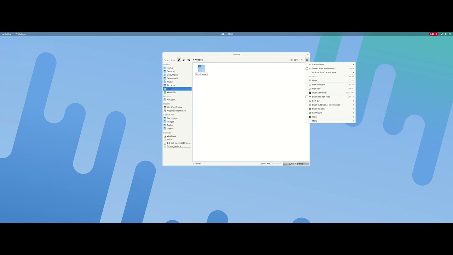
Task: Adjust the Zoom slider in status bar
Action: (x=275, y=164)
